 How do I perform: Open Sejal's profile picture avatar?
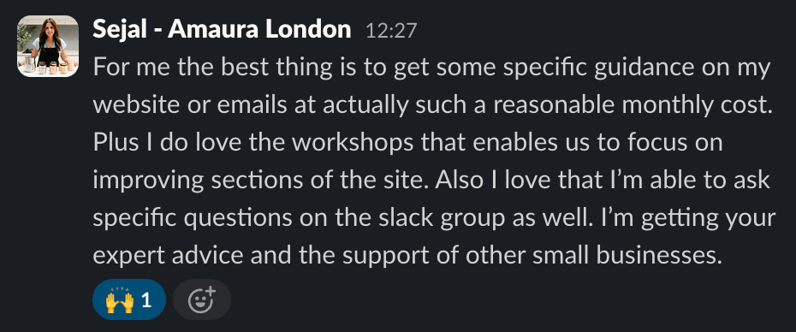48,46
